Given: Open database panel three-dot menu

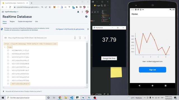Looking at the screenshot, I should pyautogui.click(x=85, y=38).
